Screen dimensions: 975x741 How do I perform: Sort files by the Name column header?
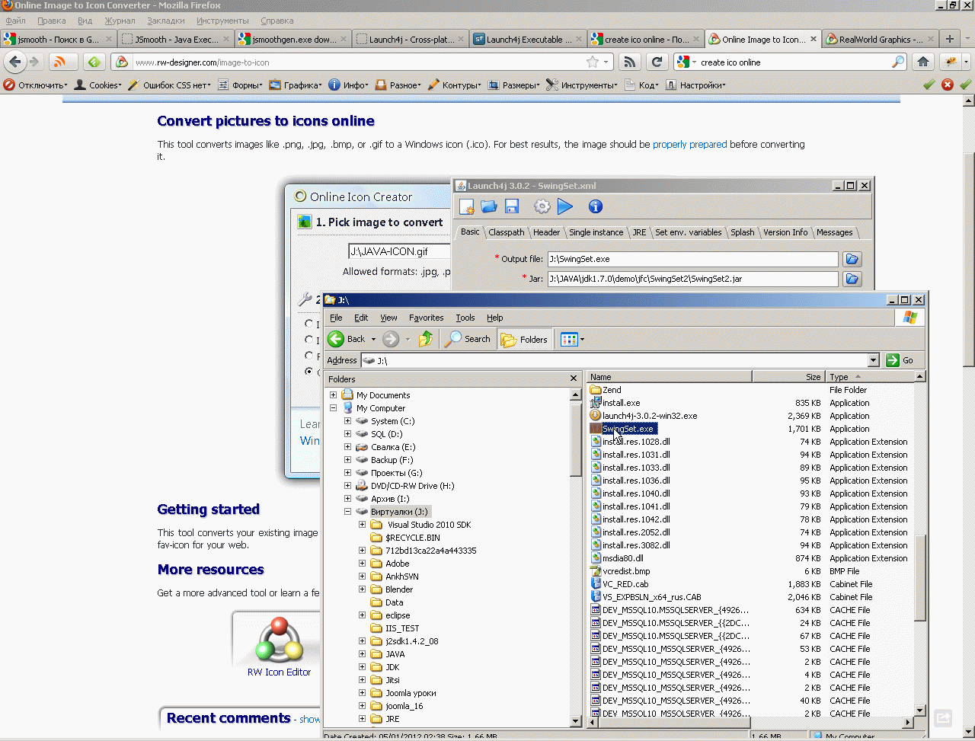[670, 377]
